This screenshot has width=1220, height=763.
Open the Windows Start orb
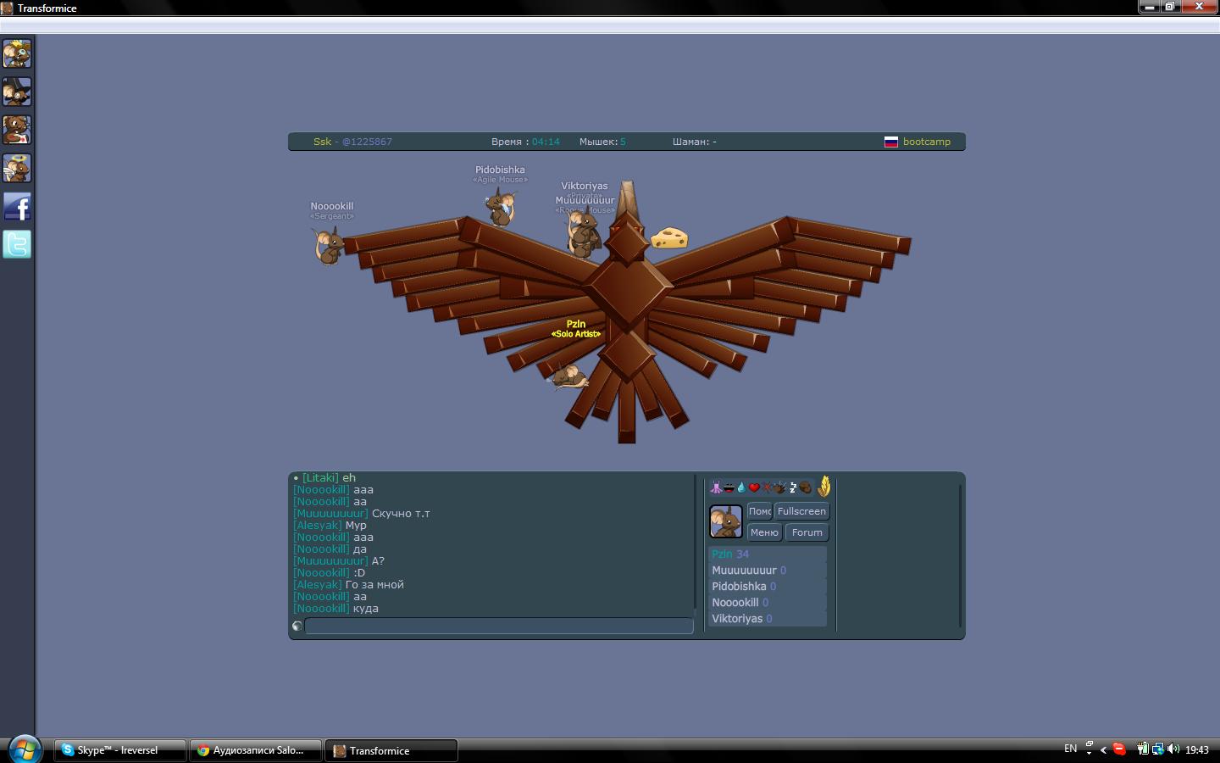tap(24, 749)
